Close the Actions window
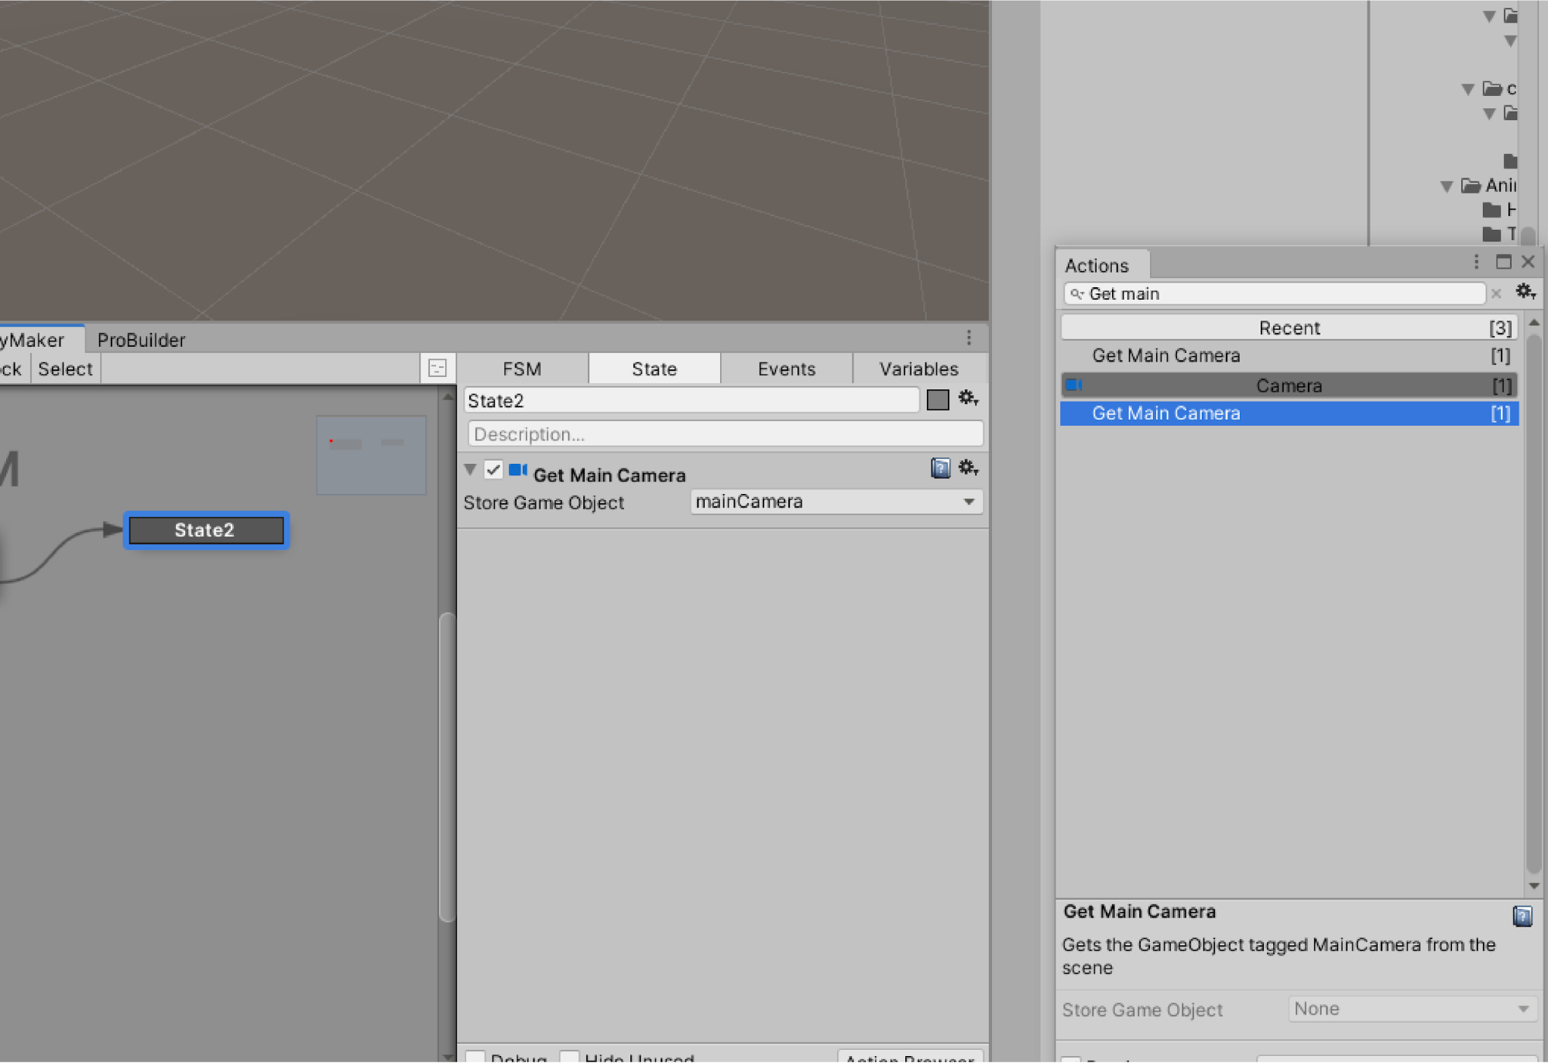Viewport: 1548px width, 1063px height. tap(1528, 262)
